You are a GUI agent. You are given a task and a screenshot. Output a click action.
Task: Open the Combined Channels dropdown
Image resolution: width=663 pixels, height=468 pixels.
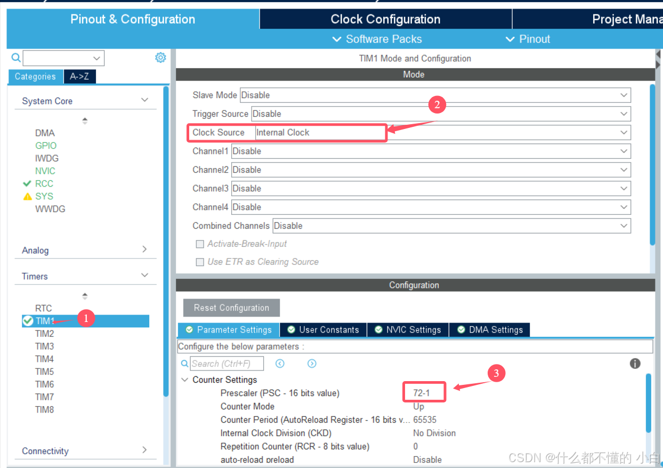[x=452, y=225]
